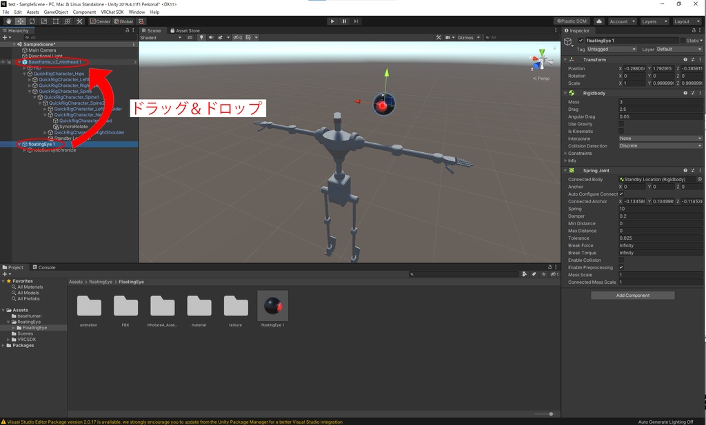Activate the floatingEye 1 checkbox in Inspector
This screenshot has height=425, width=706.
581,41
